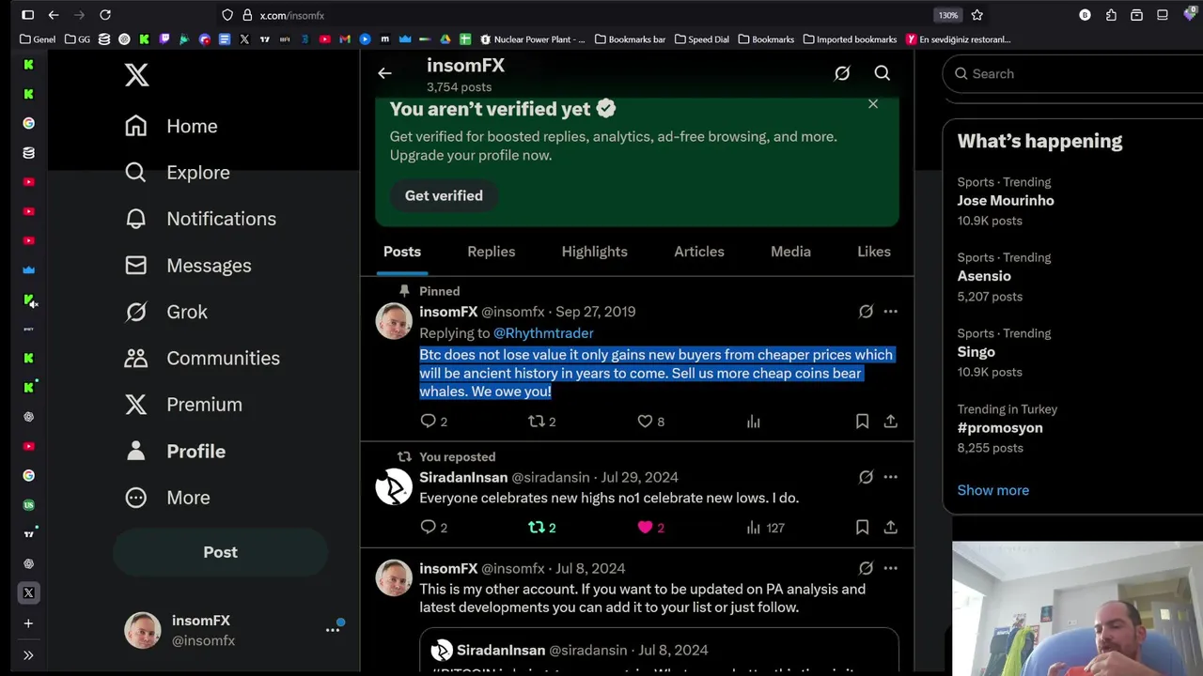Reload the page in browser
The height and width of the screenshot is (676, 1203).
(x=105, y=15)
